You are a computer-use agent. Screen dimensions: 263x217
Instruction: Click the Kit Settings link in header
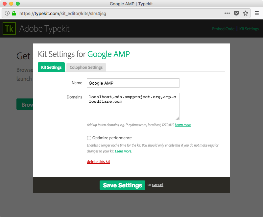pos(249,29)
